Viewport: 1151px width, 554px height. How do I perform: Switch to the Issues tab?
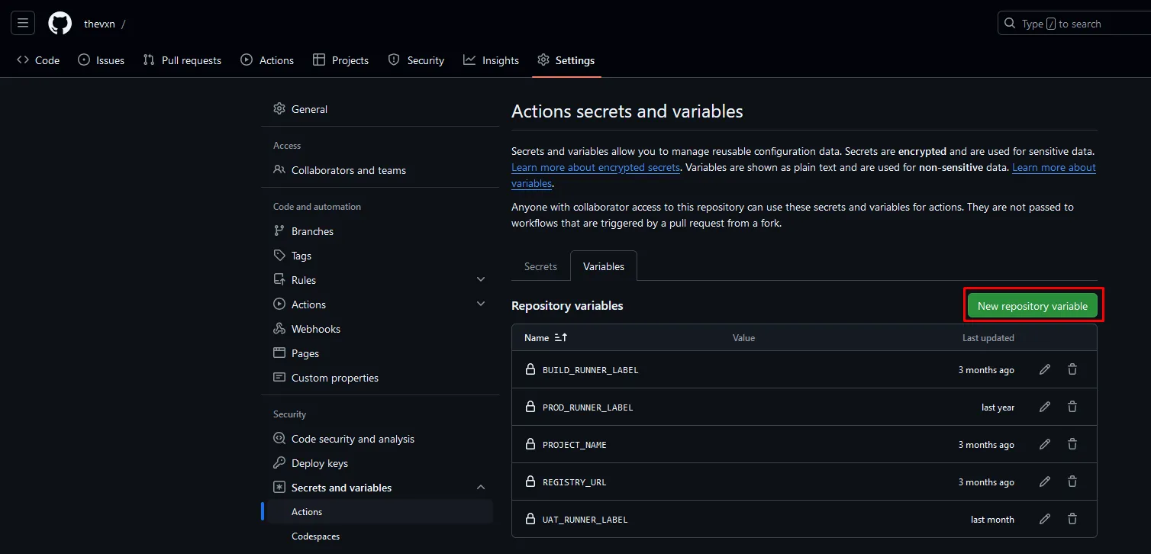pos(101,60)
